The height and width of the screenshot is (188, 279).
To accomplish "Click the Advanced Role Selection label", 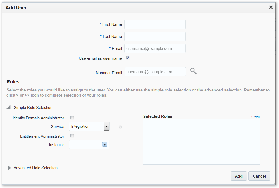I will pyautogui.click(x=36, y=168).
